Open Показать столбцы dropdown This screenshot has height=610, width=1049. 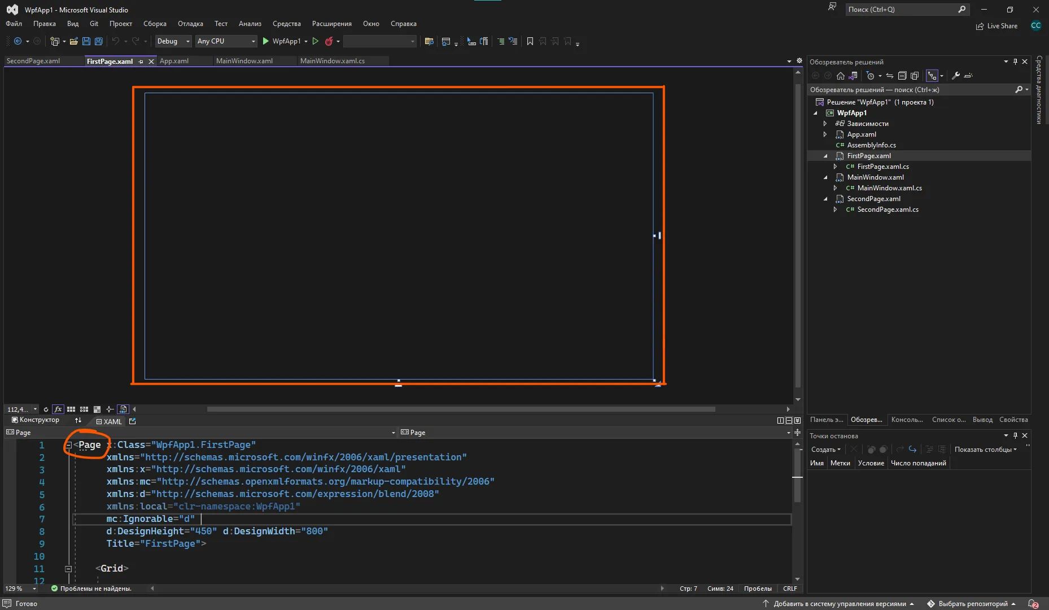pyautogui.click(x=985, y=450)
